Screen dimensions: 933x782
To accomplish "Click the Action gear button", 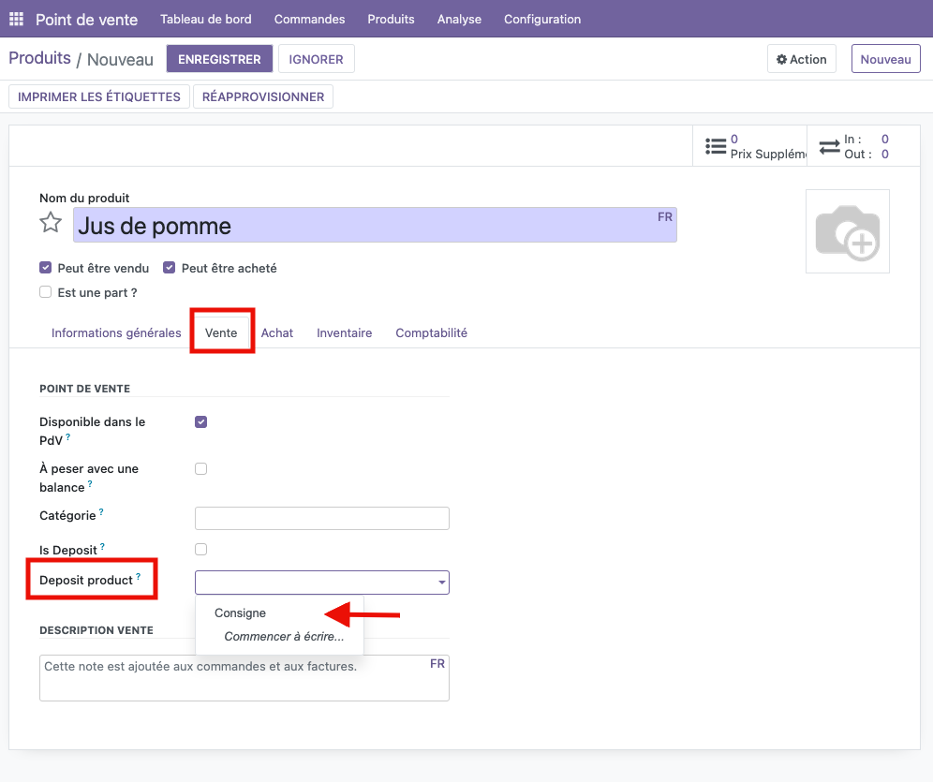I will (x=801, y=59).
